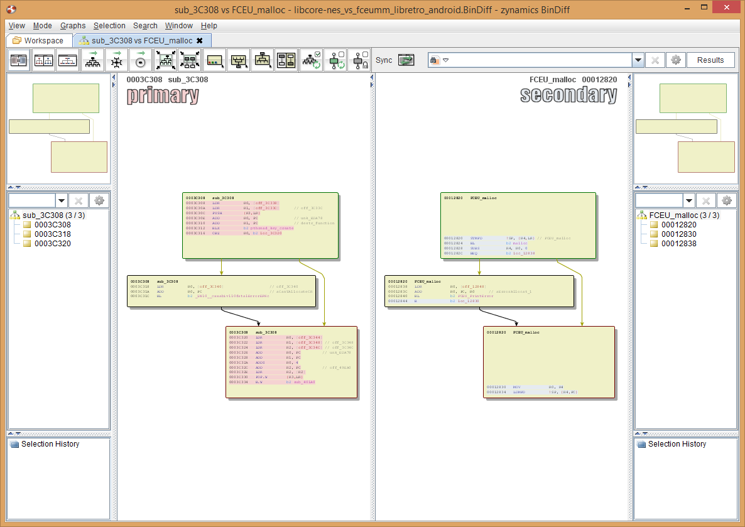Choose select-by-color-criteria tool
The height and width of the screenshot is (527, 745).
pyautogui.click(x=214, y=60)
